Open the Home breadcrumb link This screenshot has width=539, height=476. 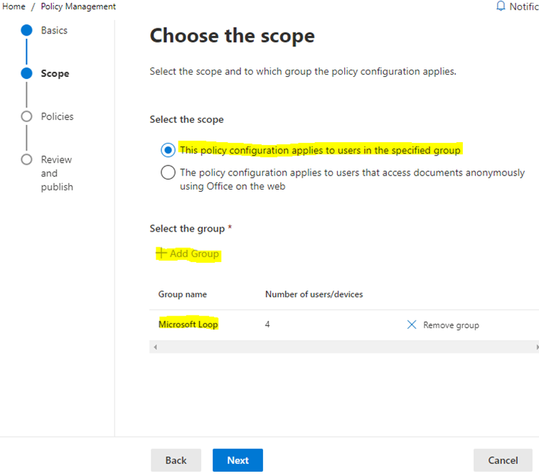[14, 6]
